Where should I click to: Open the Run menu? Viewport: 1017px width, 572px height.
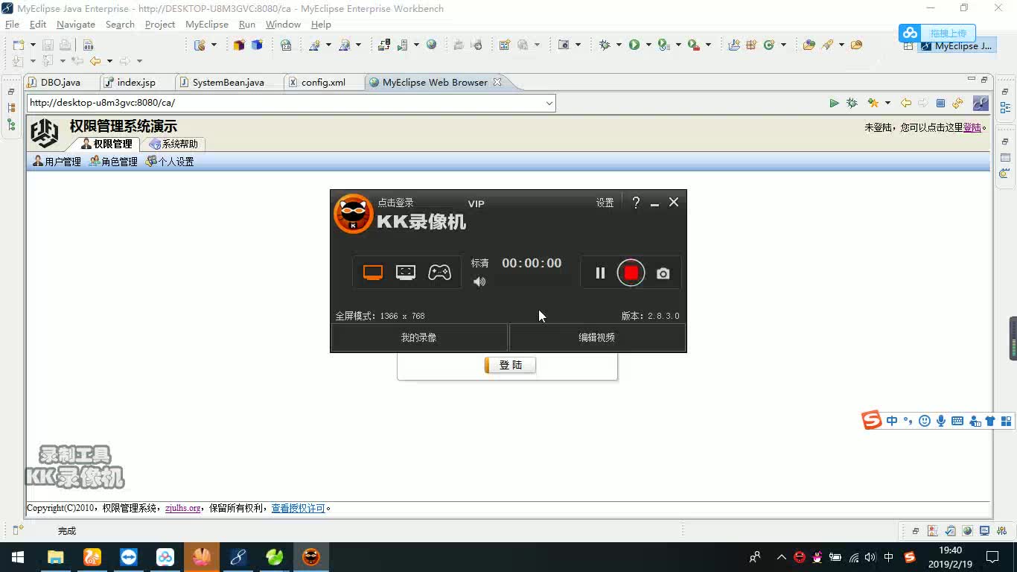(x=247, y=25)
